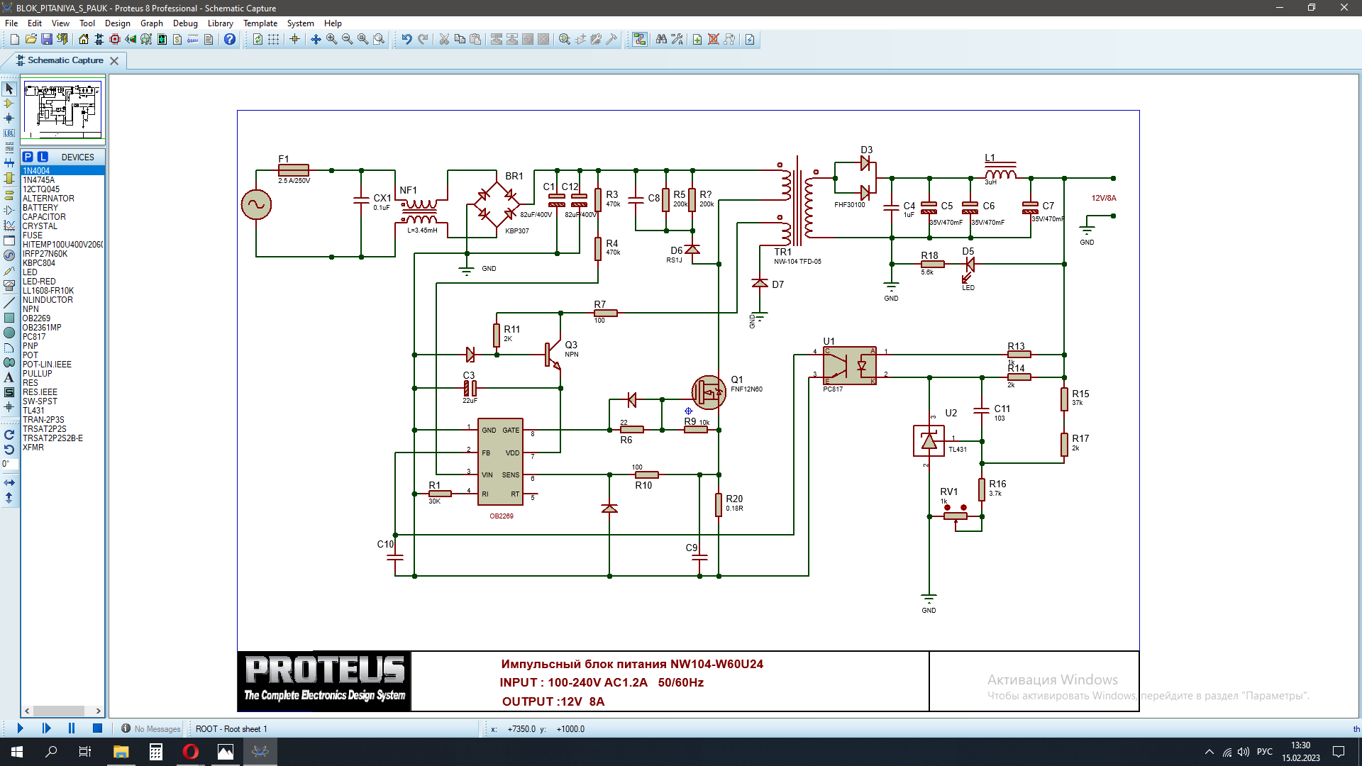Click the Undo toolbar icon
This screenshot has height=766, width=1362.
tap(406, 40)
